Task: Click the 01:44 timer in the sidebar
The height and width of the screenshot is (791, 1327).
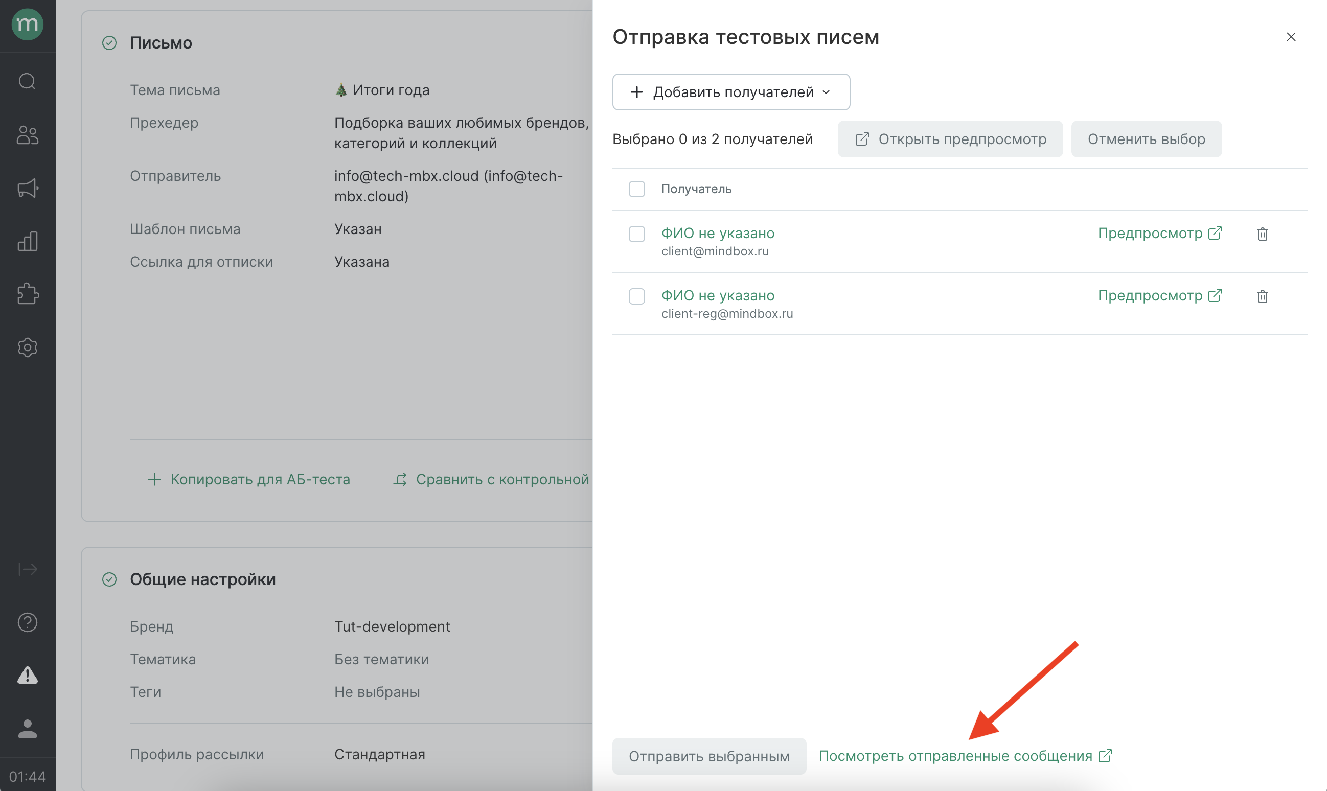Action: tap(27, 777)
